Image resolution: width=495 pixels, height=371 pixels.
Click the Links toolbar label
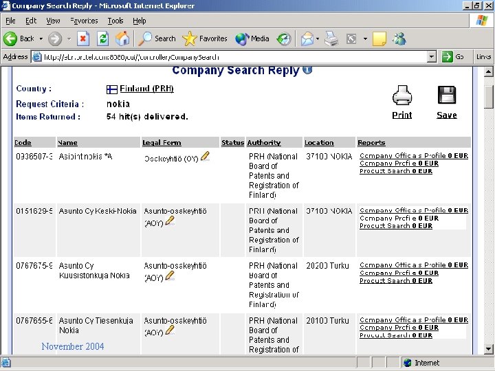[x=483, y=57]
